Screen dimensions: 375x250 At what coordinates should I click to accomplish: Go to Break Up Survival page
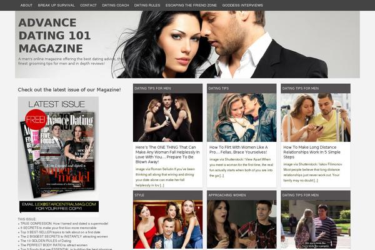pyautogui.click(x=56, y=5)
